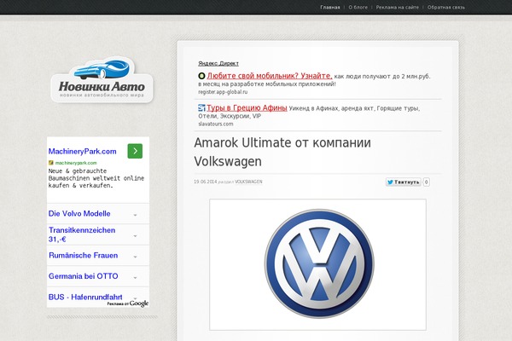Open ad link Любите свой мобильник? Узнайте,
The width and height of the screenshot is (512, 341).
click(x=270, y=76)
